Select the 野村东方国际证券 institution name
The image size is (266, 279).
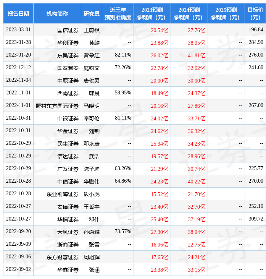tap(57, 106)
